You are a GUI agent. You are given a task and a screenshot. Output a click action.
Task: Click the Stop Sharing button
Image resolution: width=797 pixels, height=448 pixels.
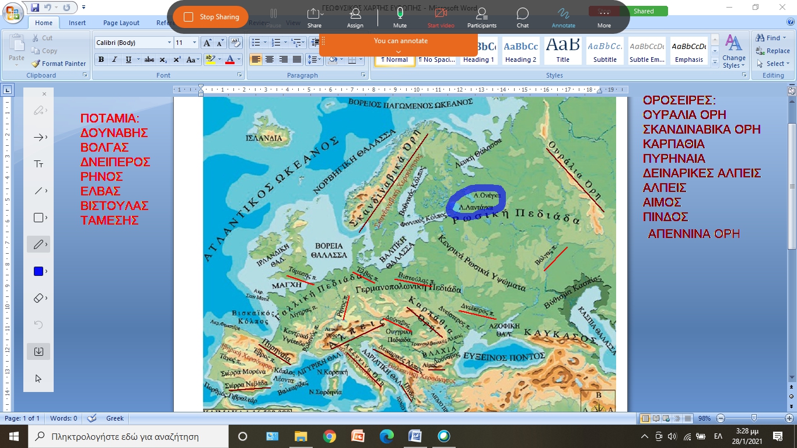[211, 17]
